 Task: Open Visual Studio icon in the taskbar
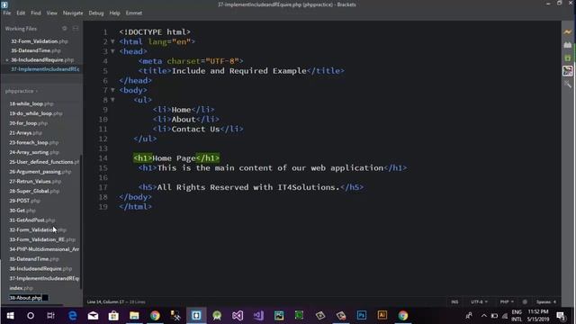point(238,316)
